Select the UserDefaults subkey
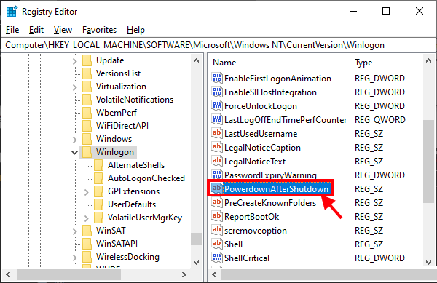The width and height of the screenshot is (437, 283). (132, 204)
